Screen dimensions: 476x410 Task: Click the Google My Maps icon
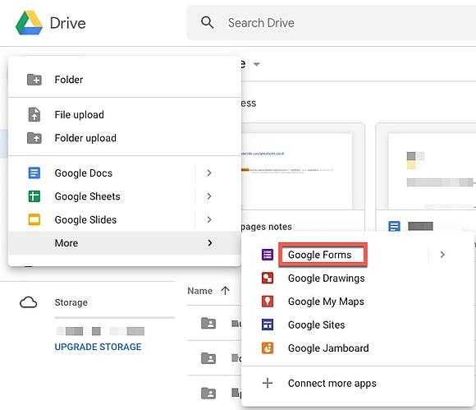click(268, 302)
